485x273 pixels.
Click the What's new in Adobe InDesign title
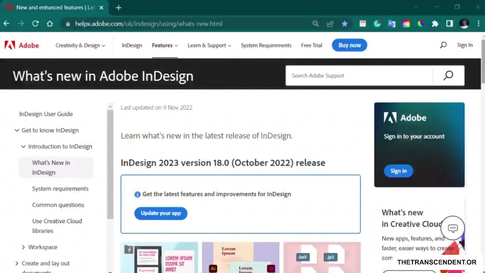(103, 76)
